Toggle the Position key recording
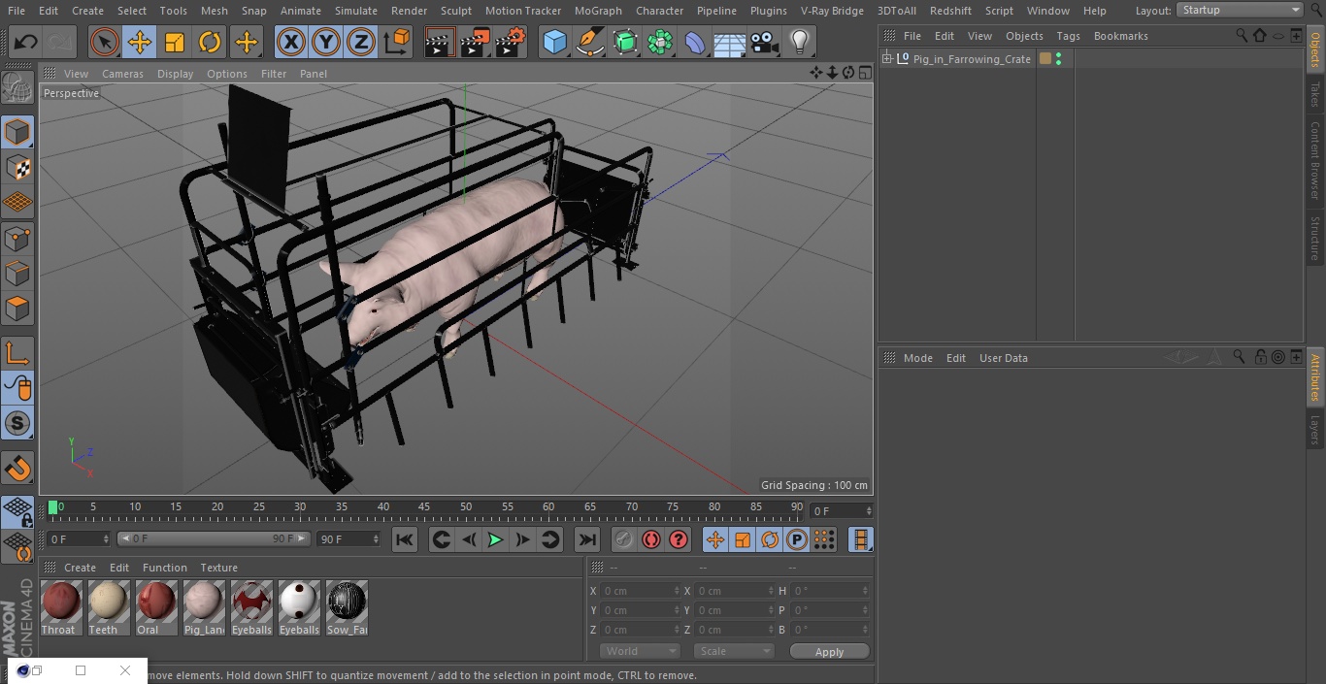Image resolution: width=1326 pixels, height=684 pixels. coord(715,539)
